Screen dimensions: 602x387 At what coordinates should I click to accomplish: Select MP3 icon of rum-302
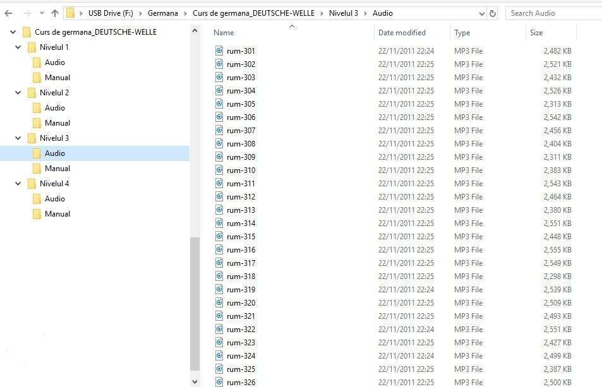pos(219,64)
